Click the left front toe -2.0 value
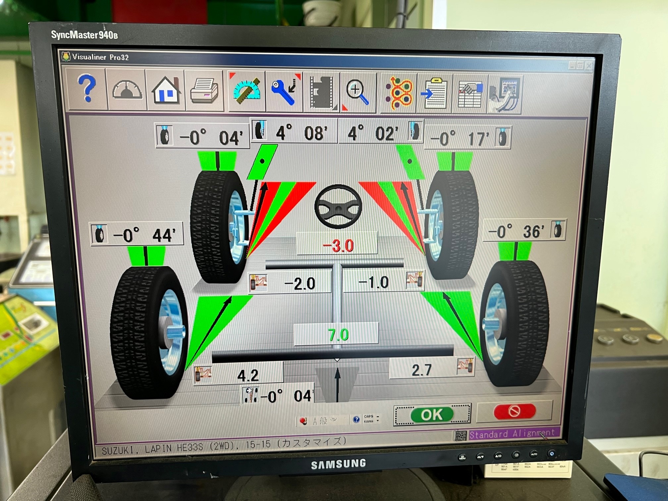This screenshot has height=501, width=668. pyautogui.click(x=300, y=284)
